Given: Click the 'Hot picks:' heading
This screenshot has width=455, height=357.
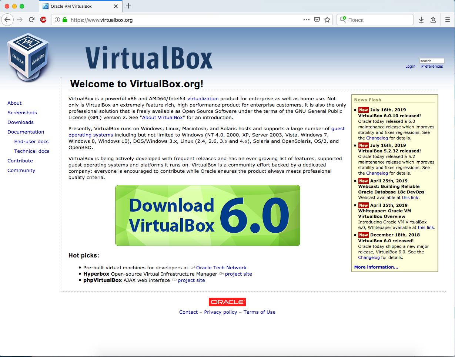Looking at the screenshot, I should pyautogui.click(x=84, y=256).
